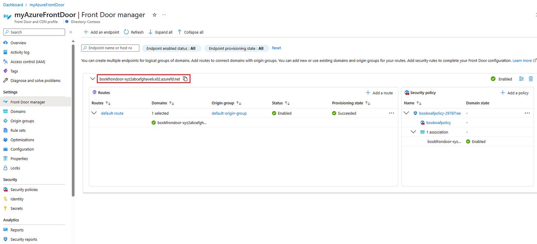Open Front Door manager in sidebar
The image size is (537, 244).
coord(35,102)
